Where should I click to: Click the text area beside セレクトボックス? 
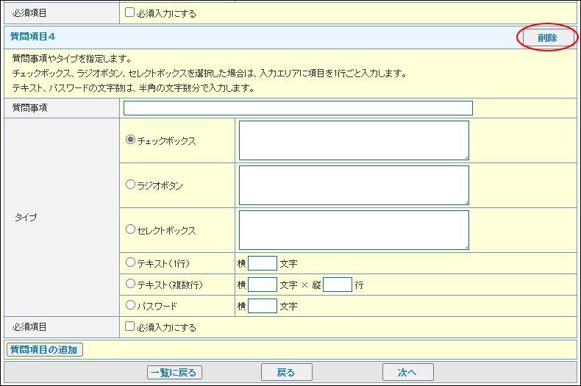point(353,229)
